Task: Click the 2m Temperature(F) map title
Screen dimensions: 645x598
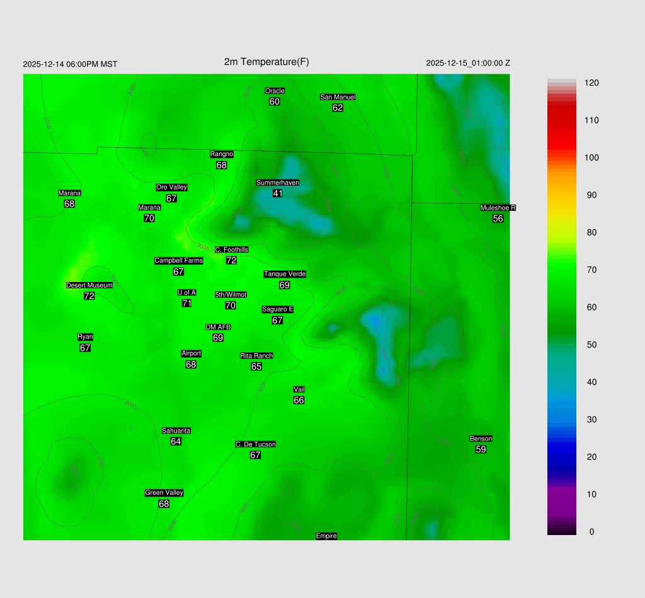Action: (x=266, y=62)
